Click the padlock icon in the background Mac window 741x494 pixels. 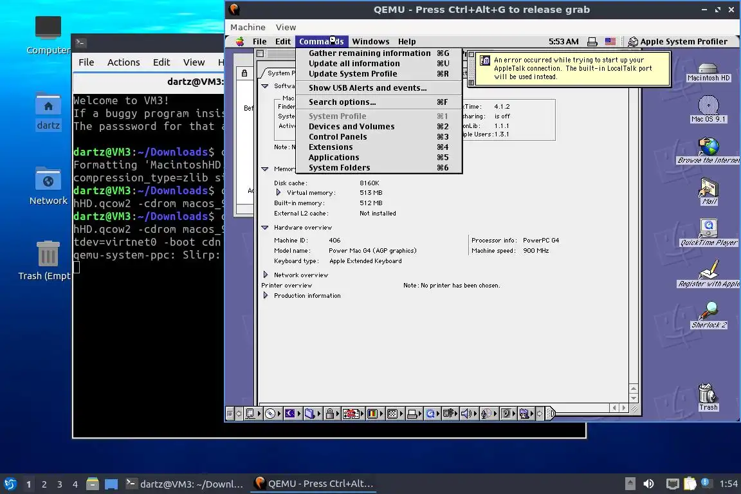[244, 73]
